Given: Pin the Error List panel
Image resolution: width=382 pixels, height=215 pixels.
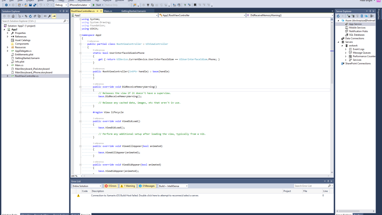Looking at the screenshot, I should pos(328,181).
